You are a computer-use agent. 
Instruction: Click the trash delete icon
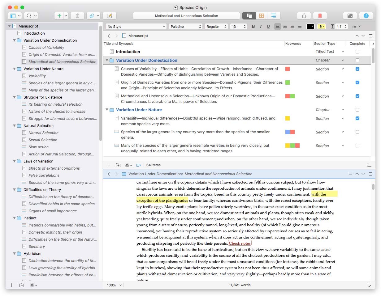click(77, 16)
